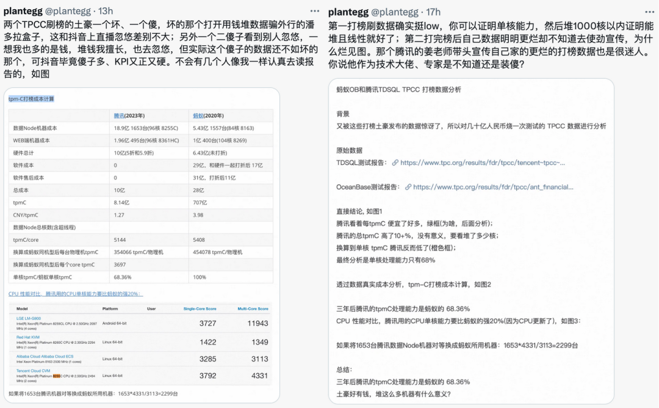Click the Multi-Core Score column header

253,308
